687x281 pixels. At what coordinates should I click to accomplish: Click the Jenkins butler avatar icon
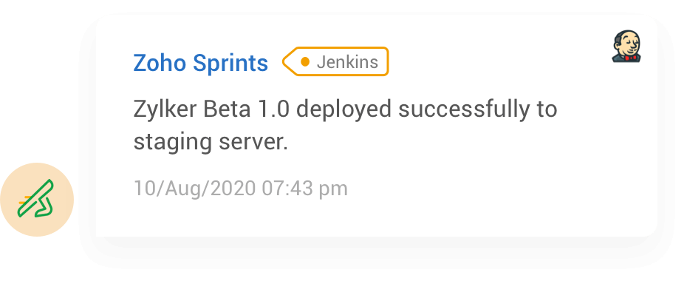(x=626, y=46)
